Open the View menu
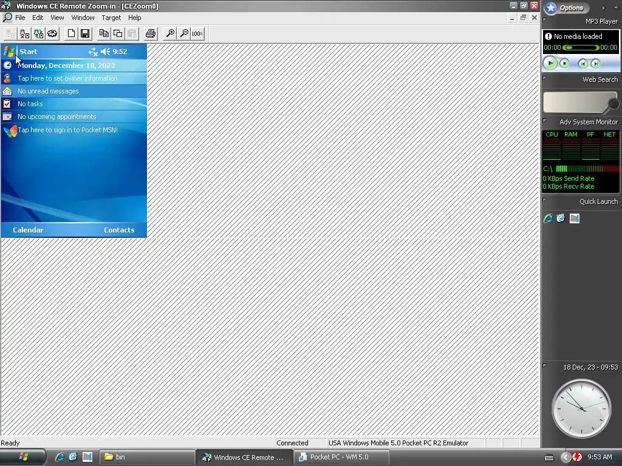 [57, 18]
